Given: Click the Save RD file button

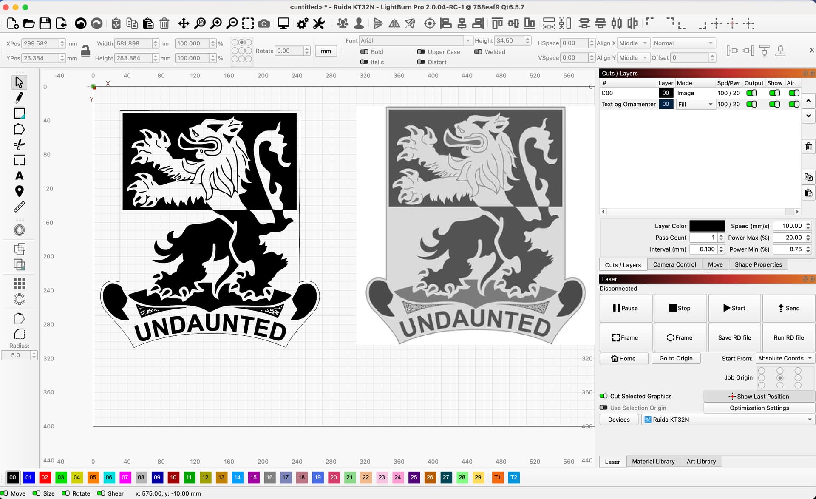Looking at the screenshot, I should 734,337.
